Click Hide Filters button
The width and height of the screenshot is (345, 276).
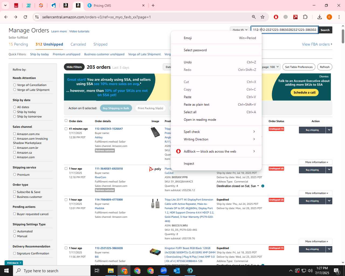coord(74,67)
